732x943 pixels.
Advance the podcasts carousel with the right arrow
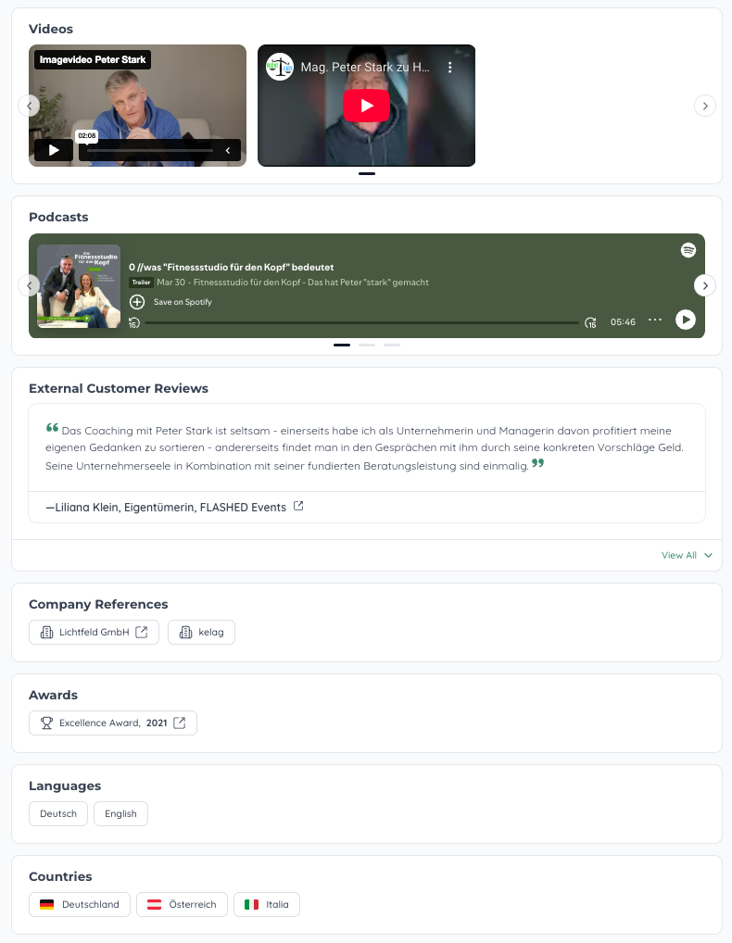(705, 285)
